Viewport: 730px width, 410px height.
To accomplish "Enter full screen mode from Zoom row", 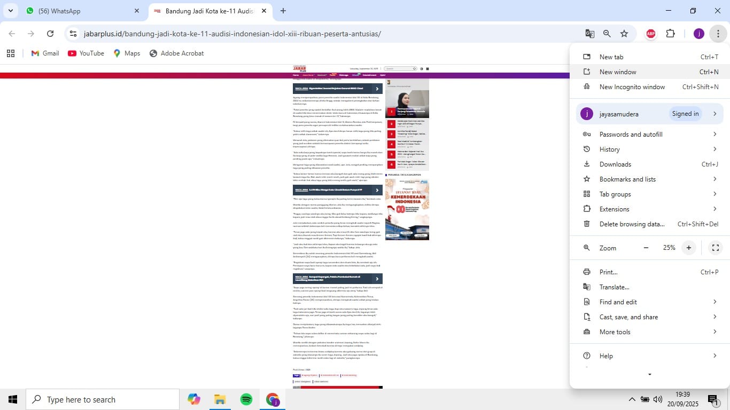I will (715, 248).
